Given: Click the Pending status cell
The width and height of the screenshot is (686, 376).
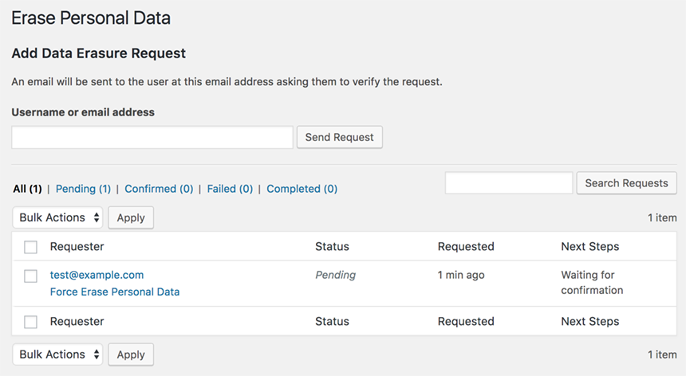Looking at the screenshot, I should [x=336, y=275].
